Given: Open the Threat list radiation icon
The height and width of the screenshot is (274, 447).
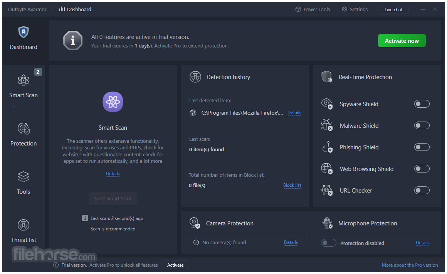Looking at the screenshot, I should click(24, 225).
